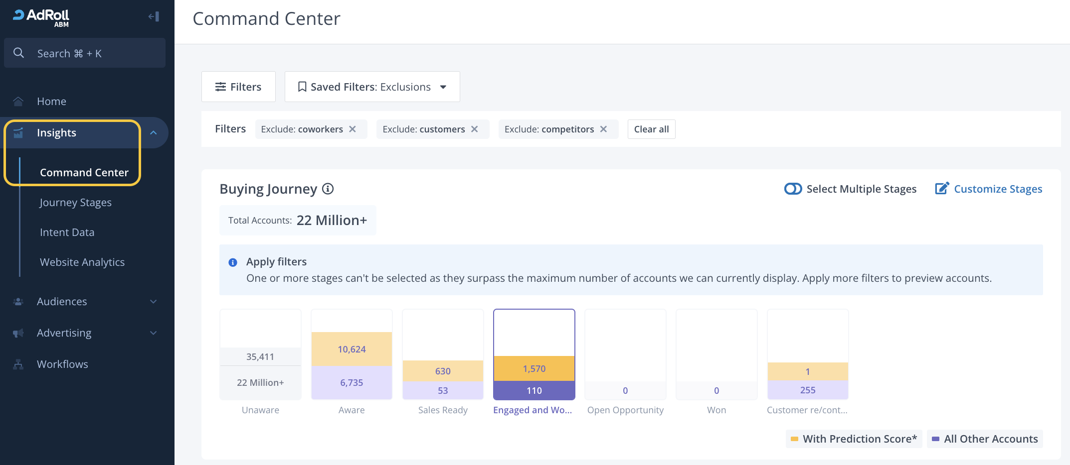Expand the Advertising menu chevron
Viewport: 1070px width, 465px height.
tap(154, 333)
